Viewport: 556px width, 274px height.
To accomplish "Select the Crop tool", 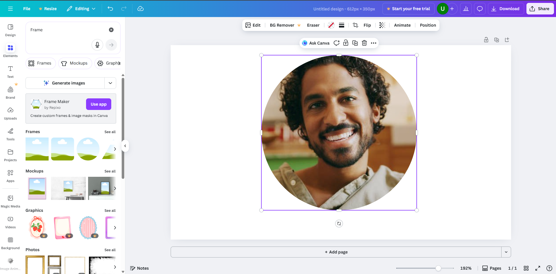I will coord(355,25).
